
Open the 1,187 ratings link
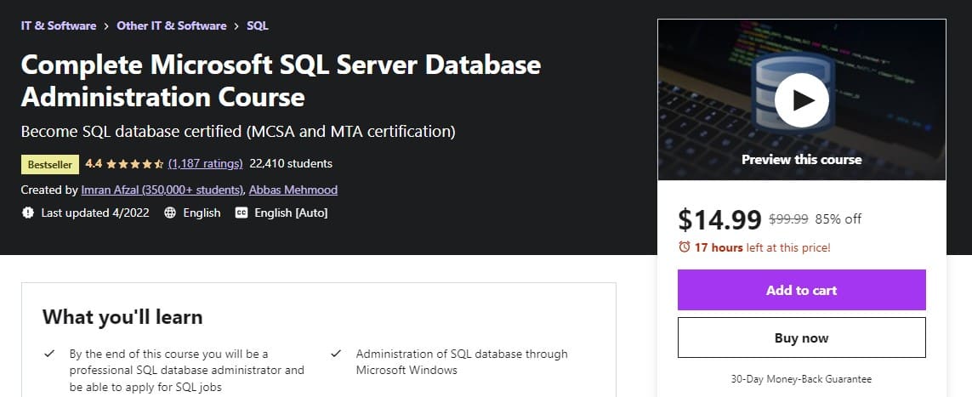point(205,163)
